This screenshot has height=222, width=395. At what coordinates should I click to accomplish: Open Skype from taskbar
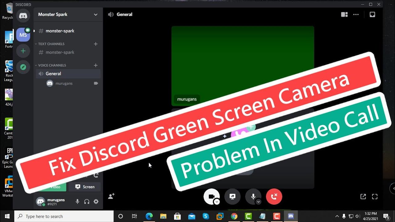pyautogui.click(x=206, y=216)
